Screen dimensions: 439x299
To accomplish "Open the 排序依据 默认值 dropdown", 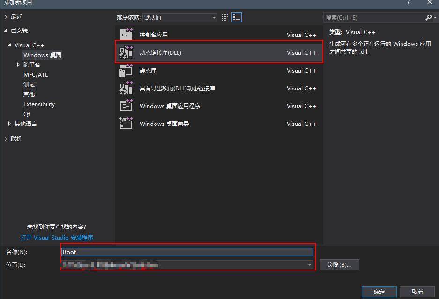I will click(179, 17).
